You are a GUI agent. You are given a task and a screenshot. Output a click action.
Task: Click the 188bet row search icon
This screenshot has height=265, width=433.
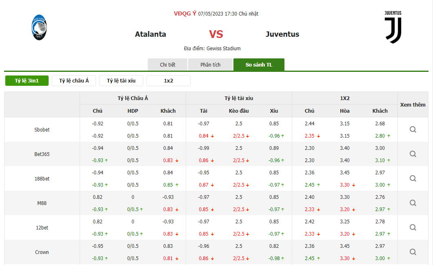[x=413, y=178]
